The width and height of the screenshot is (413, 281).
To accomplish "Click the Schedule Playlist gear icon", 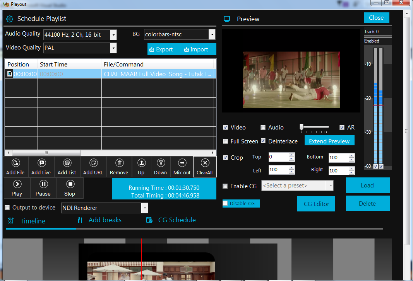I will [10, 19].
